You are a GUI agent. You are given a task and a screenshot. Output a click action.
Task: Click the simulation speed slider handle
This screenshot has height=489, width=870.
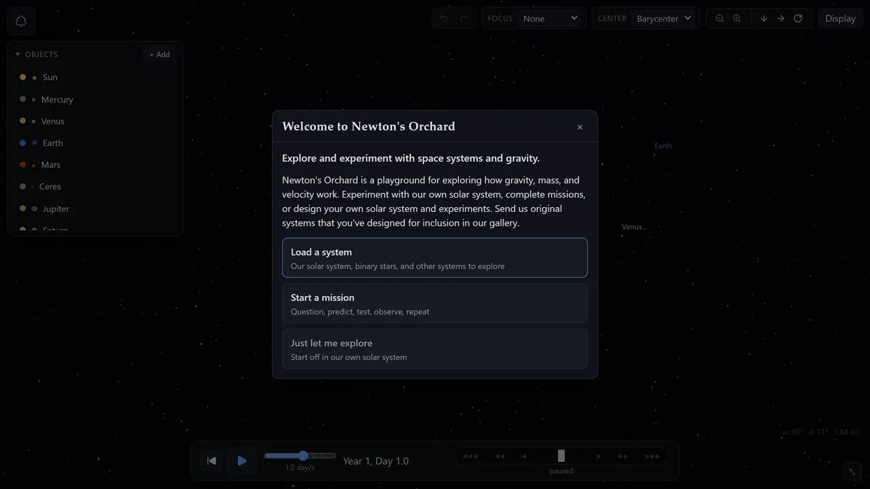(x=303, y=456)
